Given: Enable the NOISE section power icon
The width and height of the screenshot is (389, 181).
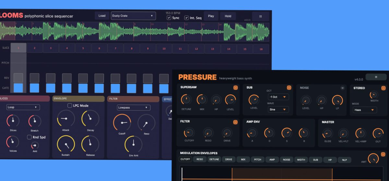Looking at the screenshot, I should click(342, 88).
